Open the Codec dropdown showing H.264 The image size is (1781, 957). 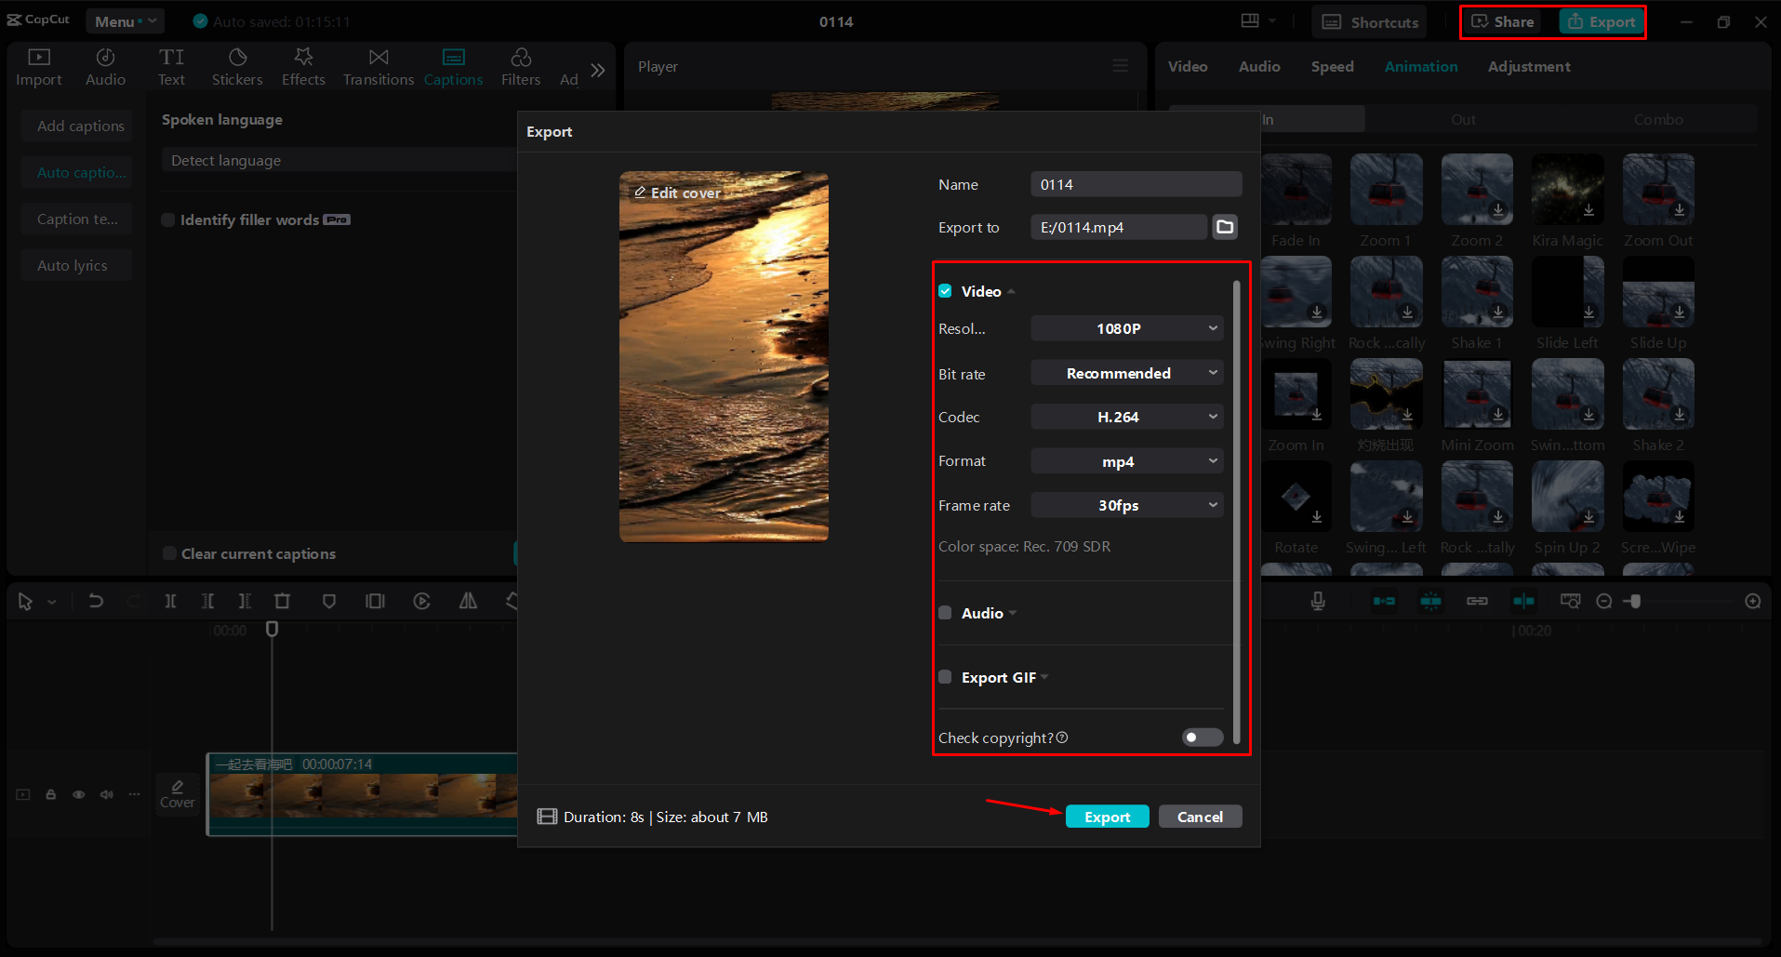pyautogui.click(x=1126, y=416)
